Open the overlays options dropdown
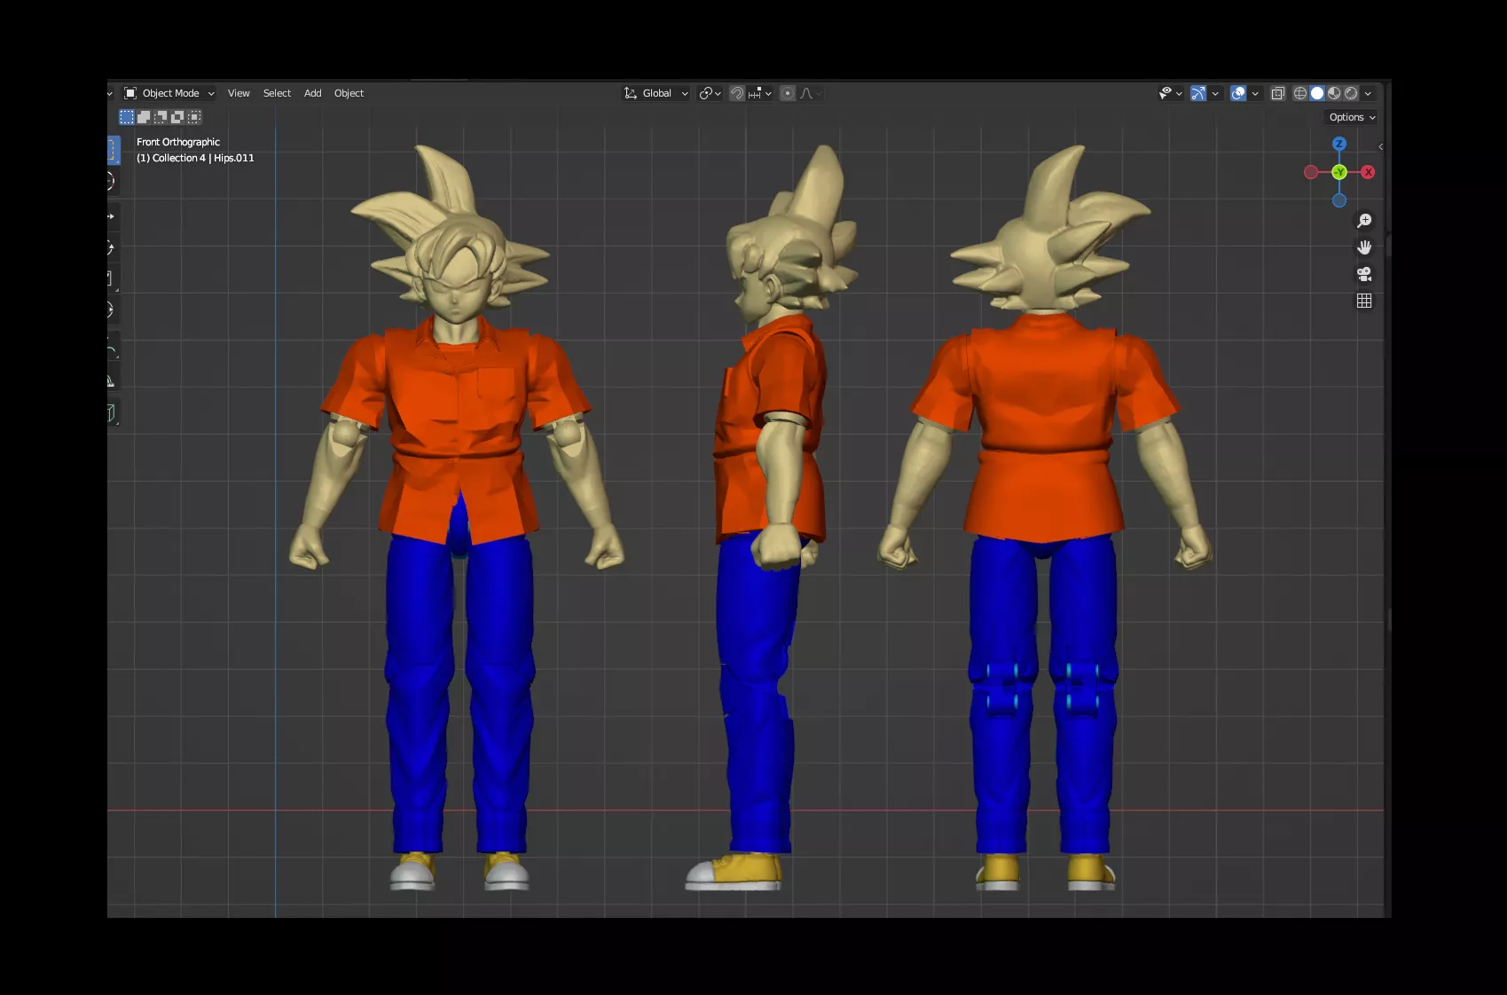Image resolution: width=1507 pixels, height=995 pixels. click(1255, 93)
